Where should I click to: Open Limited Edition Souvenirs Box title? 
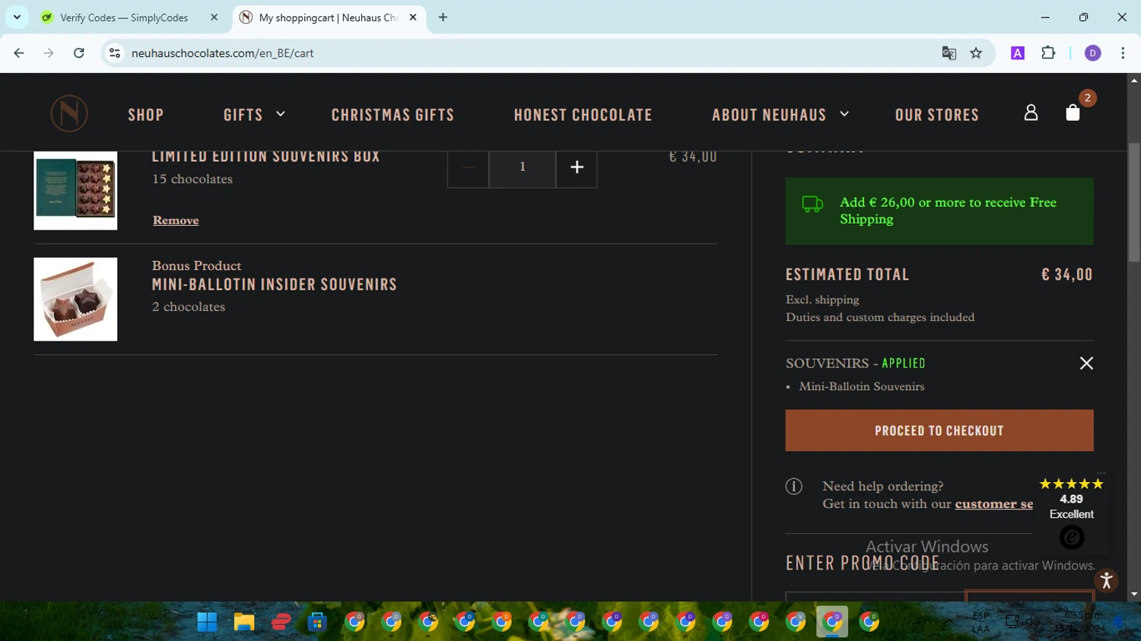[x=266, y=157]
